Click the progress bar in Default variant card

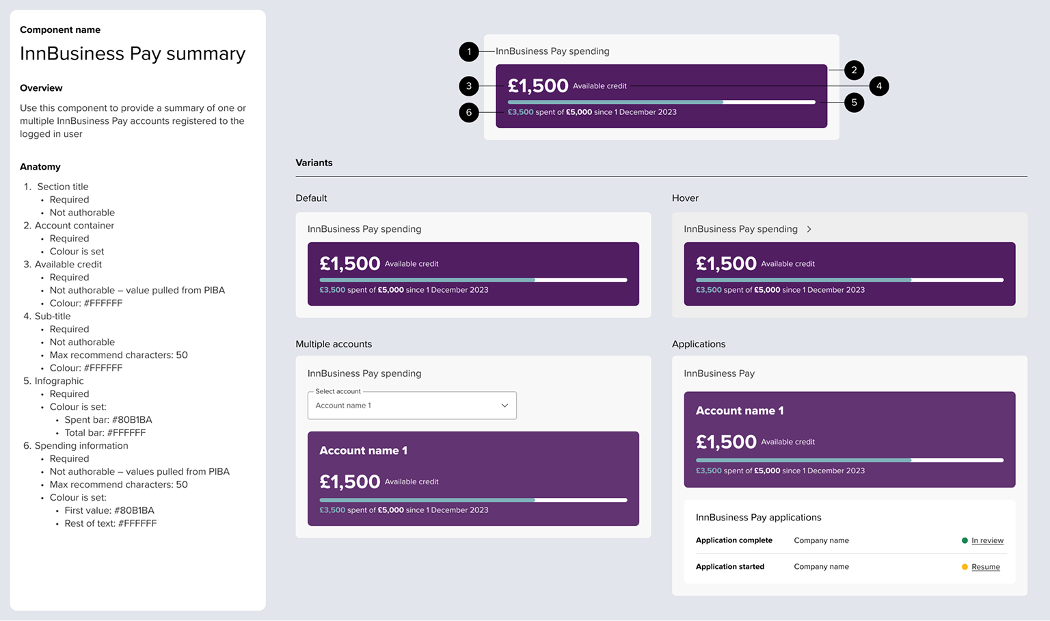point(473,280)
